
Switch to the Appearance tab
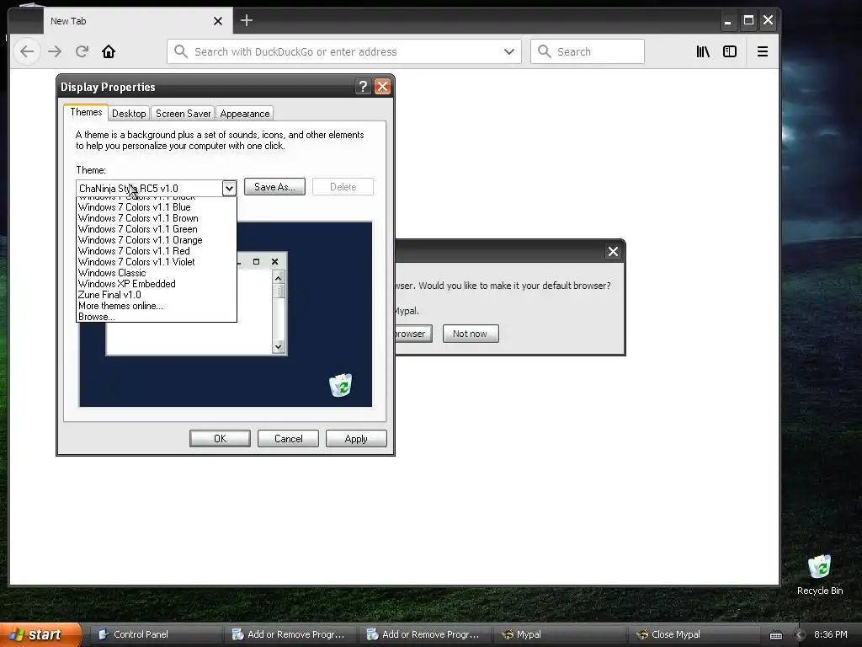[x=245, y=114]
